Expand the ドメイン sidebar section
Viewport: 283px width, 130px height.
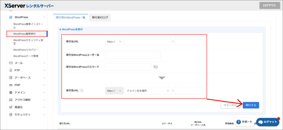(44, 92)
